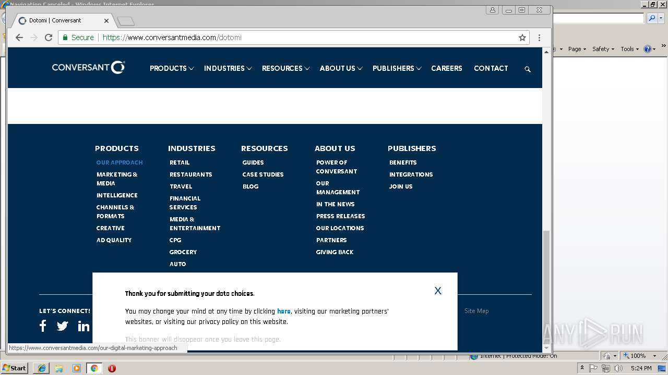Screen dimensions: 668x375
Task: Open Contact in the top nav
Action: pos(491,68)
